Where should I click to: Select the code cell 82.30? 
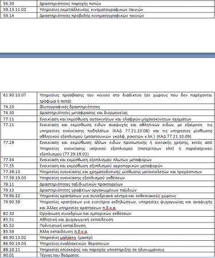coord(19,213)
